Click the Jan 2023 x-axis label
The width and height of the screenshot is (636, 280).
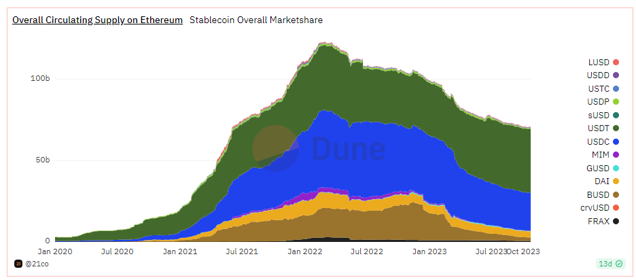tap(429, 251)
